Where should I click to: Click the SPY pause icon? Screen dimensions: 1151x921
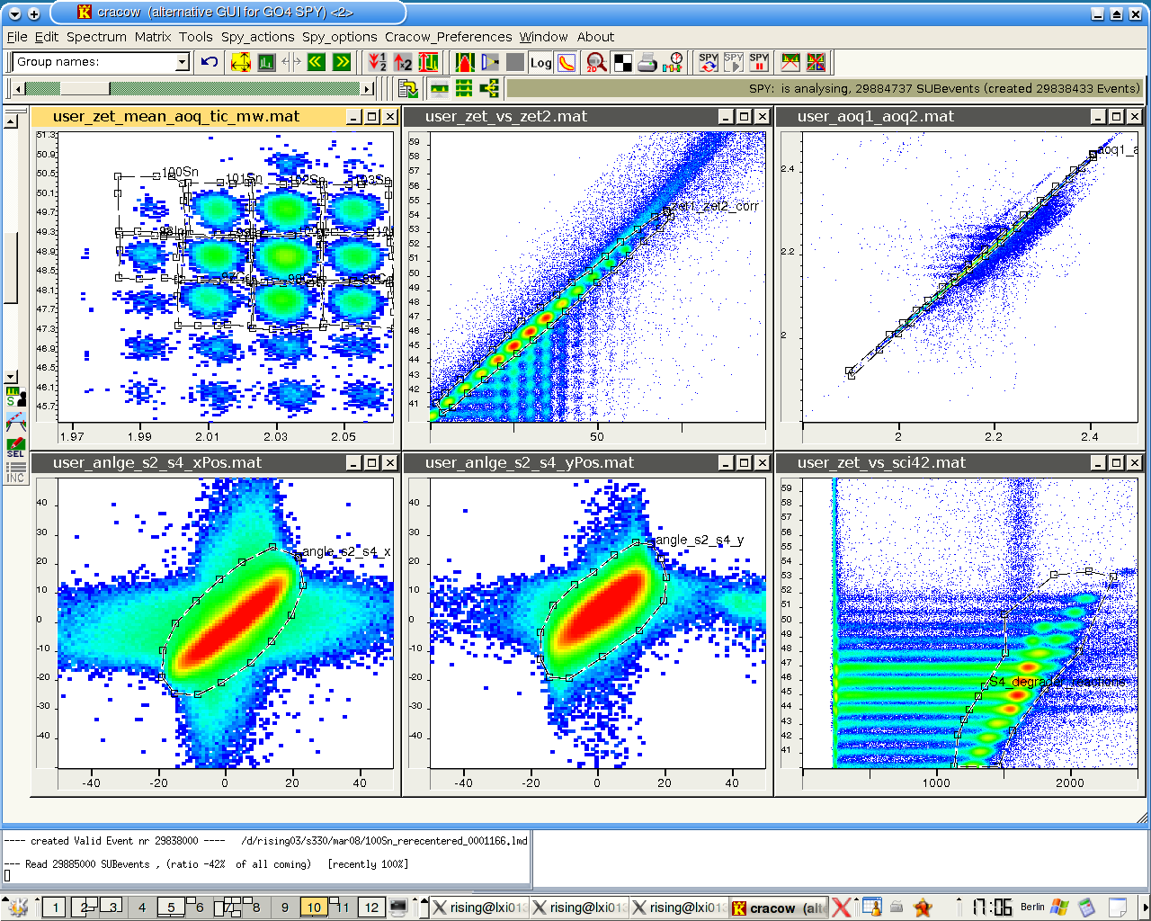759,62
